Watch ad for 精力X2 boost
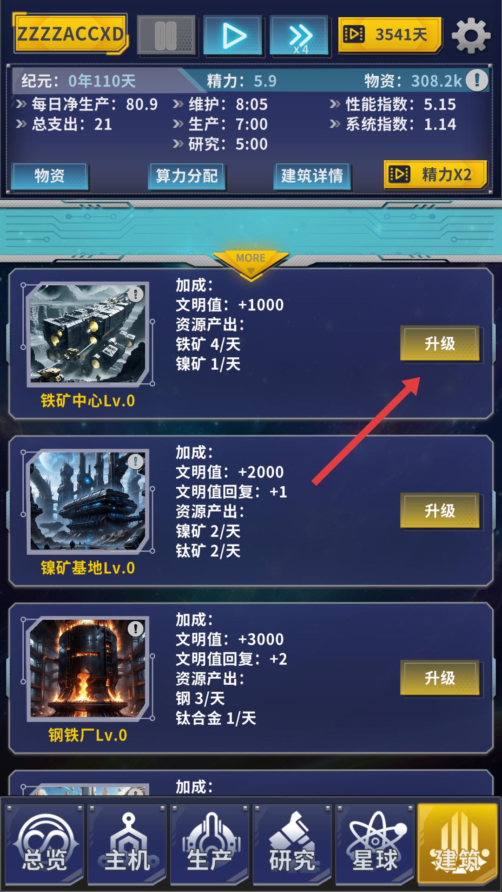The image size is (502, 892). (x=436, y=175)
